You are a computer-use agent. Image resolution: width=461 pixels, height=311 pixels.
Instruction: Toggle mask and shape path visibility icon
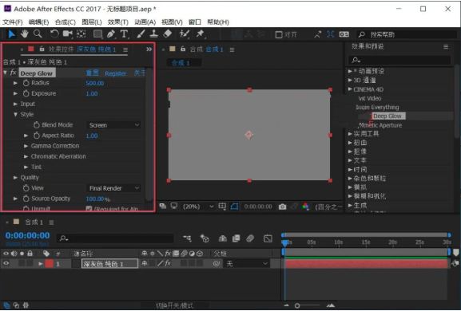click(x=234, y=207)
